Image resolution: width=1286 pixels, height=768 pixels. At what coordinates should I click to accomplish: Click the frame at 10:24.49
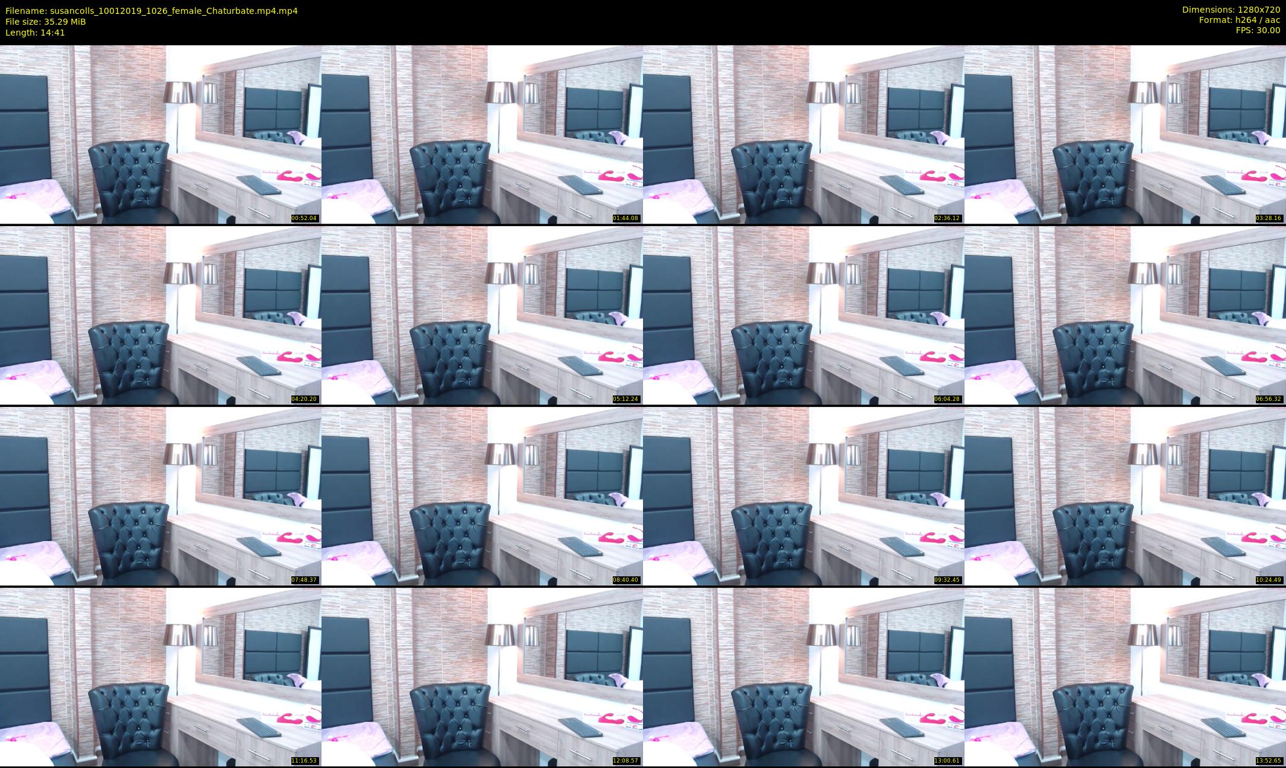[1125, 496]
